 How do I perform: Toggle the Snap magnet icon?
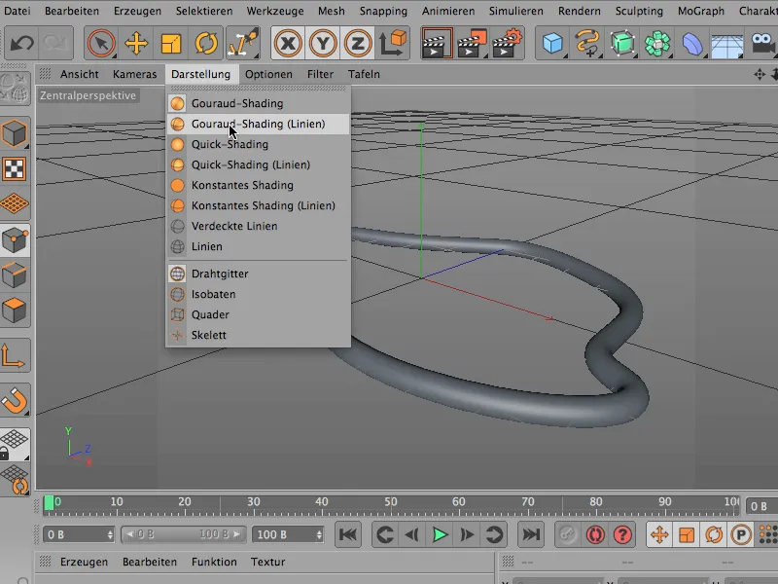[x=15, y=400]
